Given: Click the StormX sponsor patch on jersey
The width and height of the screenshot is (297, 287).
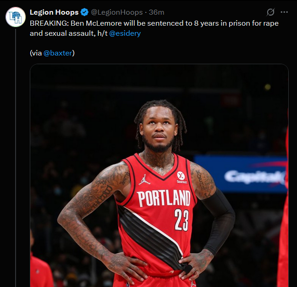Looking at the screenshot, I should pos(181,177).
